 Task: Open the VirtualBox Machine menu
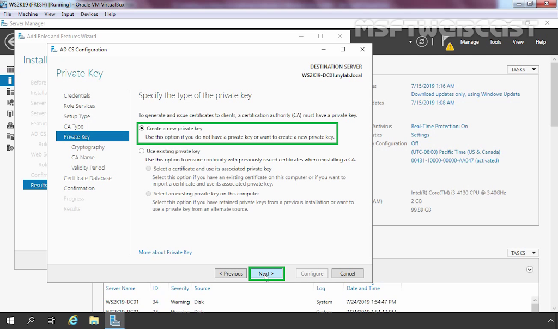(28, 14)
